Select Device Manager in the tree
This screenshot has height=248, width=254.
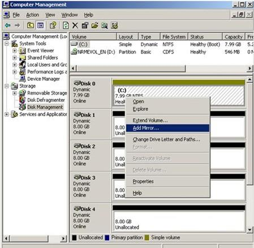coord(44,79)
